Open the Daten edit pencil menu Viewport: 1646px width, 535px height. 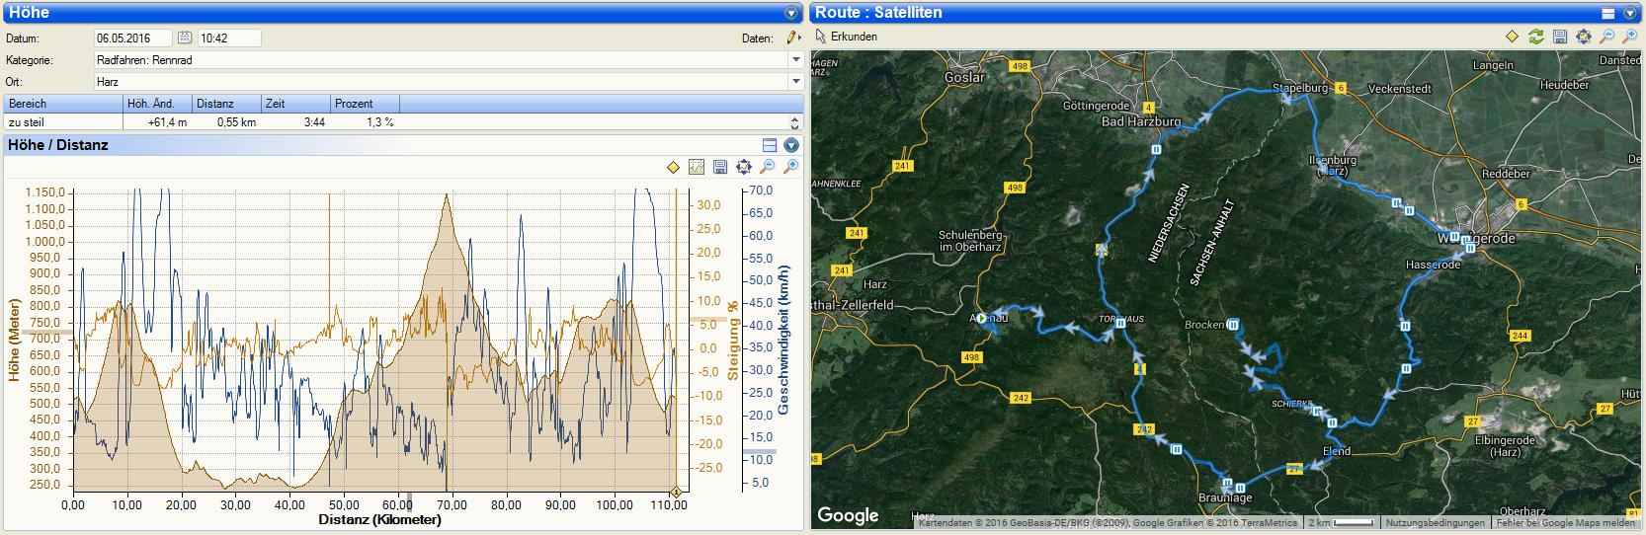792,38
